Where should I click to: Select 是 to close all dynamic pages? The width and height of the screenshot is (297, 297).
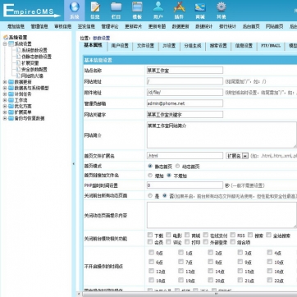click(x=150, y=196)
